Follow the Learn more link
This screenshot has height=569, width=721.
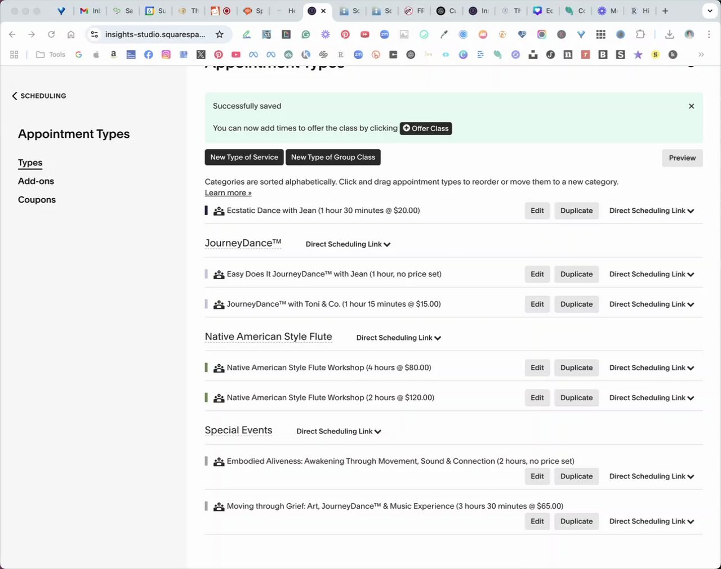click(x=228, y=193)
